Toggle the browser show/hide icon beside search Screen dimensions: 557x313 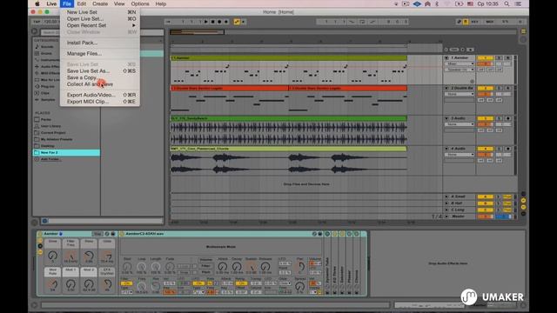point(35,31)
